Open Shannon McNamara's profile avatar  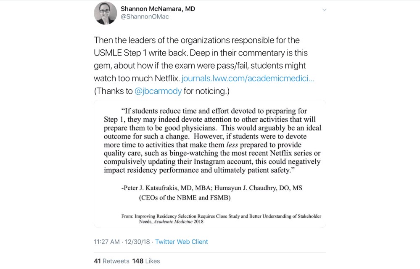tap(105, 13)
